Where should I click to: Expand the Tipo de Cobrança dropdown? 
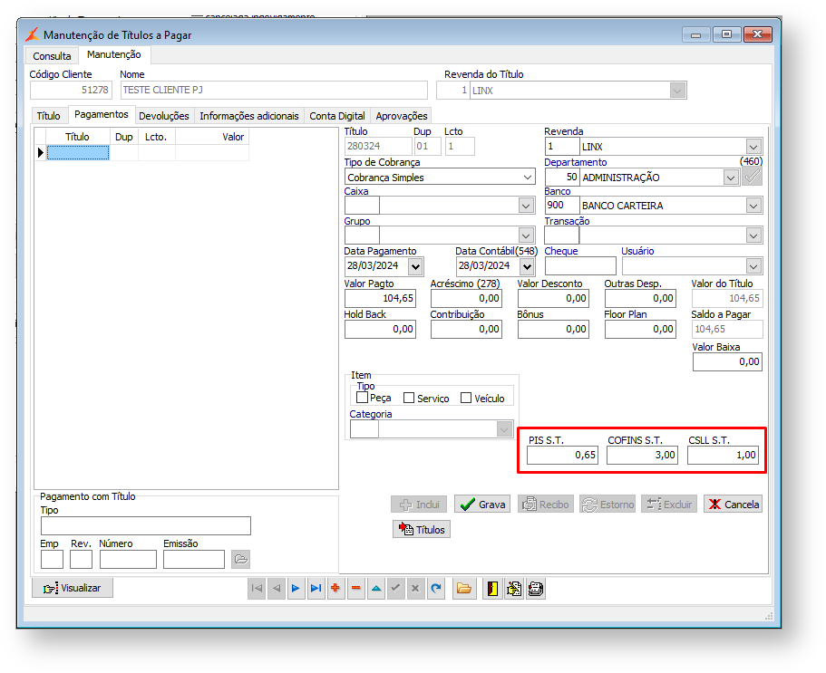pos(528,178)
